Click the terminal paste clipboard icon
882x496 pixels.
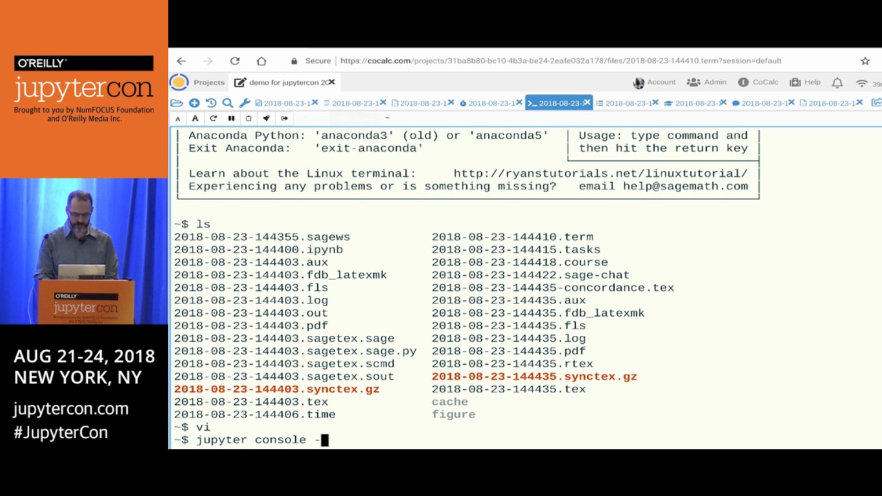coord(249,118)
